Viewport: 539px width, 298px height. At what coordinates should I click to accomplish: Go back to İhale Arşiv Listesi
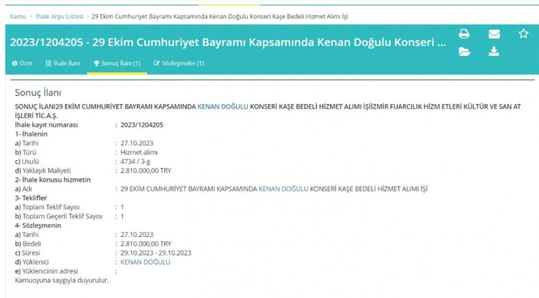pos(60,16)
